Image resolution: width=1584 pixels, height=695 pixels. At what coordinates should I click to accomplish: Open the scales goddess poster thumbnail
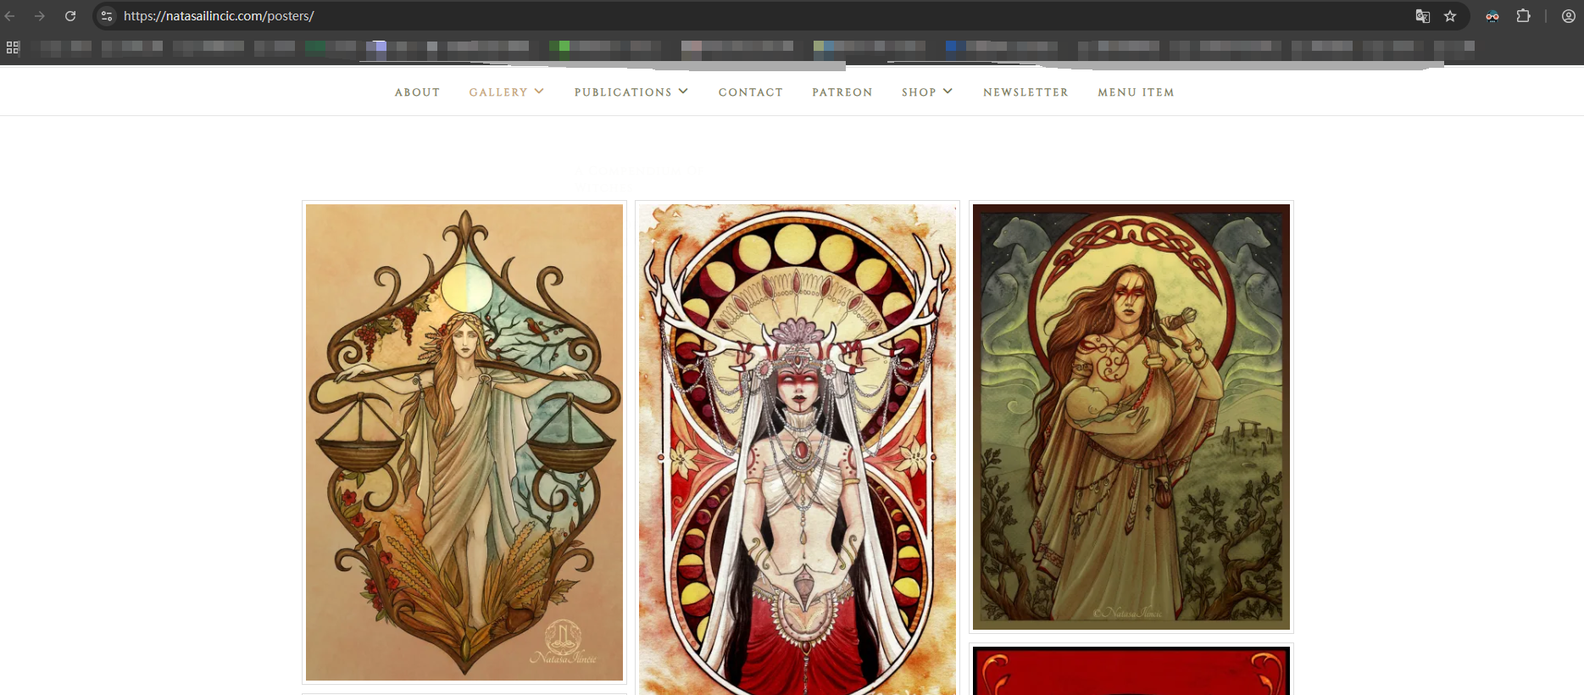(x=464, y=442)
